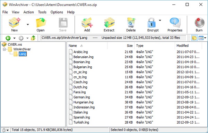Burn disc with the Burn icon

pyautogui.click(x=199, y=22)
